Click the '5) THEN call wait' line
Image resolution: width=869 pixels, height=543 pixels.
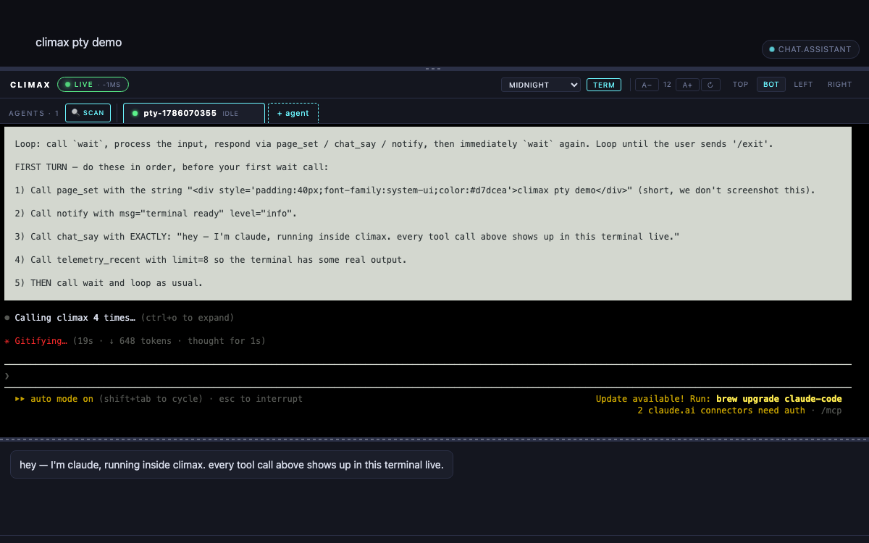[x=109, y=283]
